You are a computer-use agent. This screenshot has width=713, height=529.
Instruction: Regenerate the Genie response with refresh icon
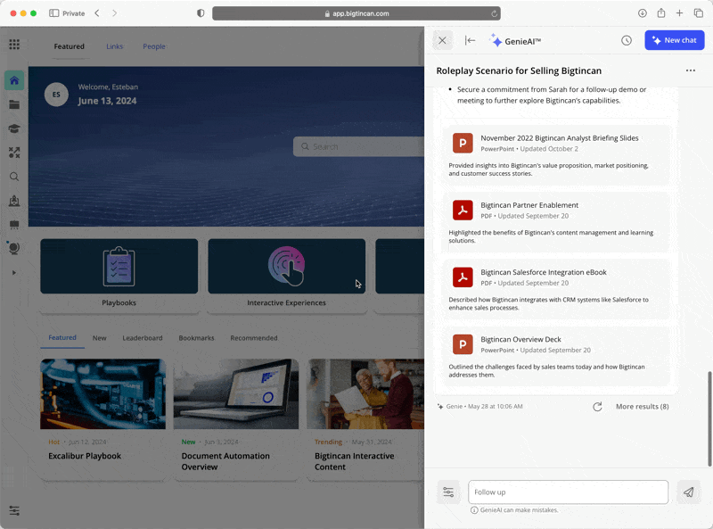(x=597, y=407)
